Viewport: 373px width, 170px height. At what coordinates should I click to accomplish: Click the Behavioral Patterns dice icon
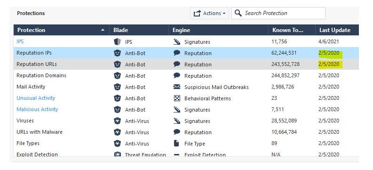(x=177, y=98)
